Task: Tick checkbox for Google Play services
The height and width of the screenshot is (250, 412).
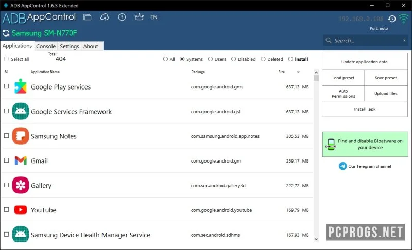Action: [x=7, y=86]
